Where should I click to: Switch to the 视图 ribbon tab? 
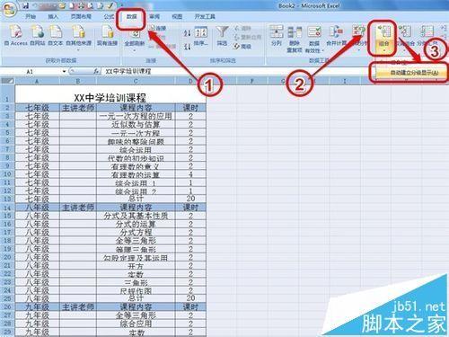click(177, 16)
